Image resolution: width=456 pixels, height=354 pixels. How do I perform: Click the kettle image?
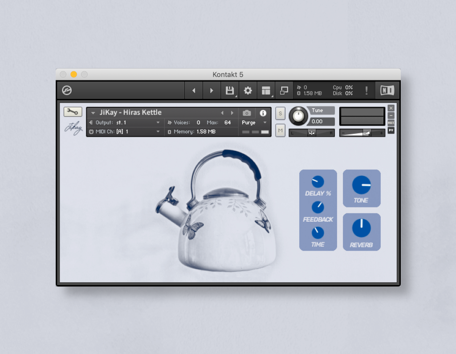(x=216, y=211)
